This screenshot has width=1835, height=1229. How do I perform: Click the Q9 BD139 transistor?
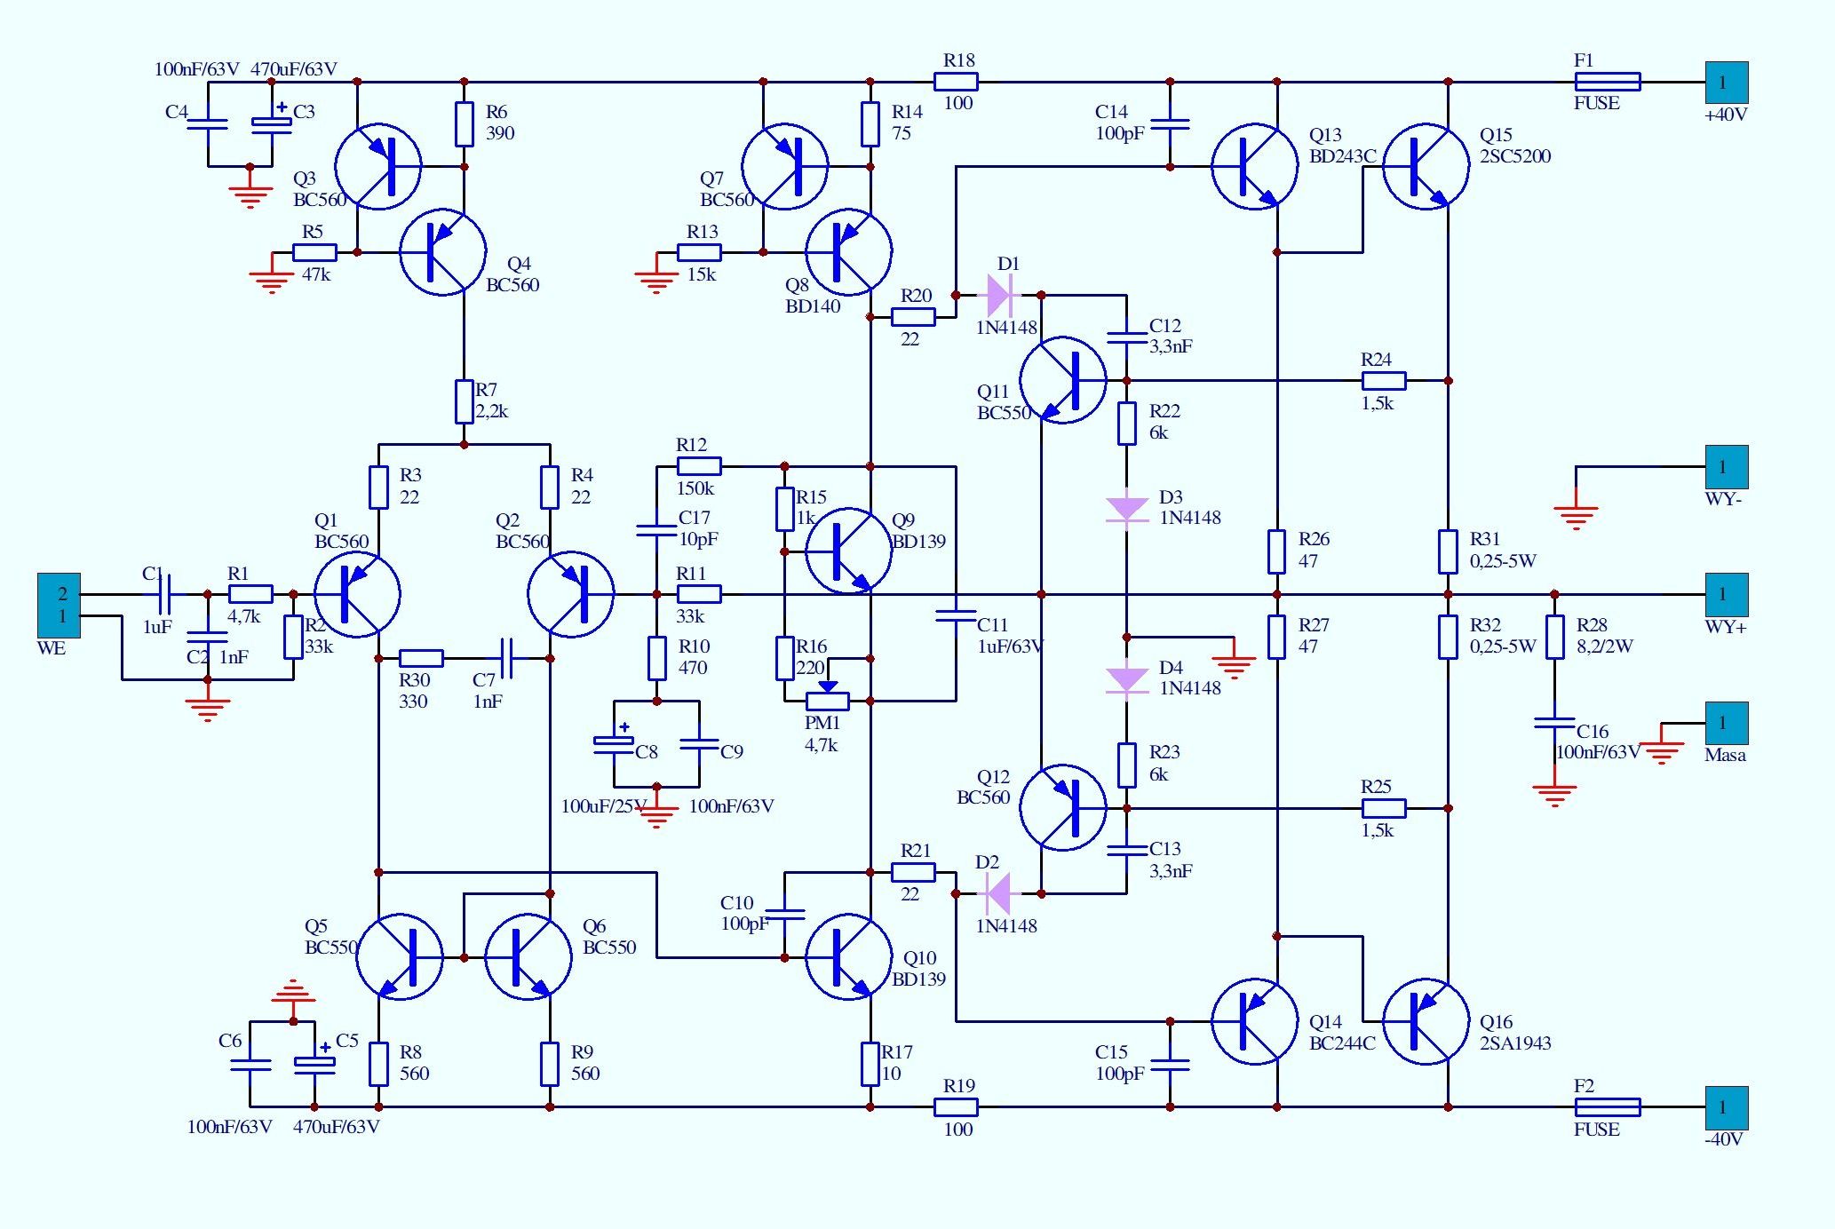coord(848,551)
